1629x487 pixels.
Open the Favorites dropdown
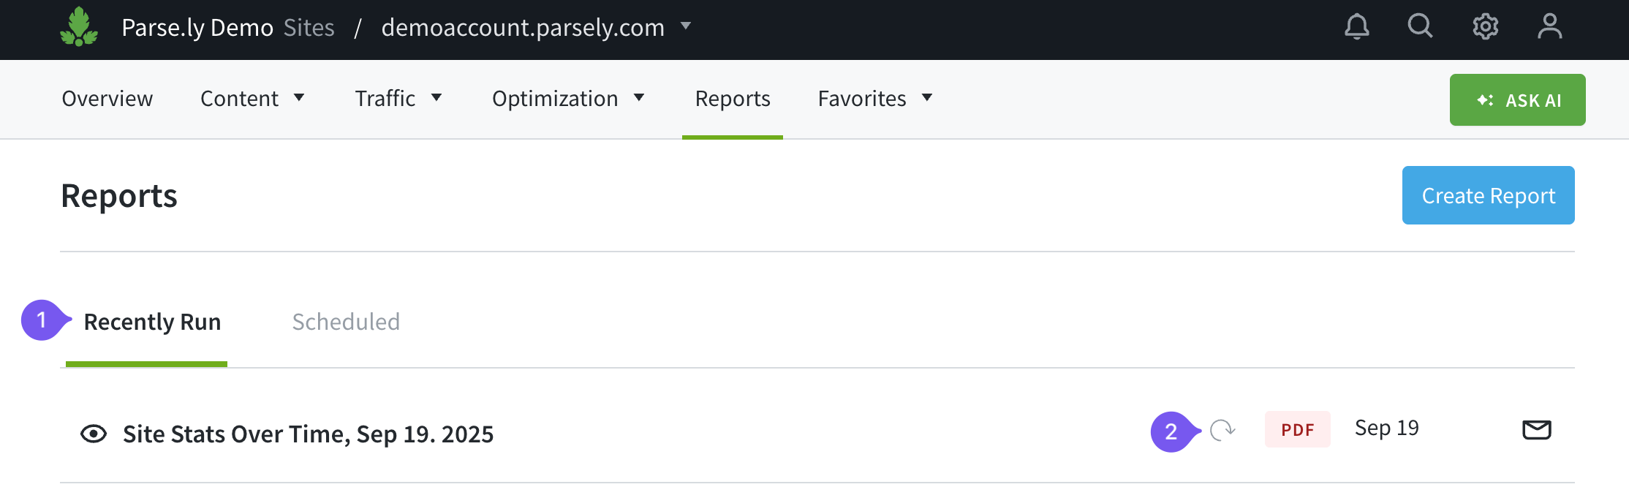point(874,99)
